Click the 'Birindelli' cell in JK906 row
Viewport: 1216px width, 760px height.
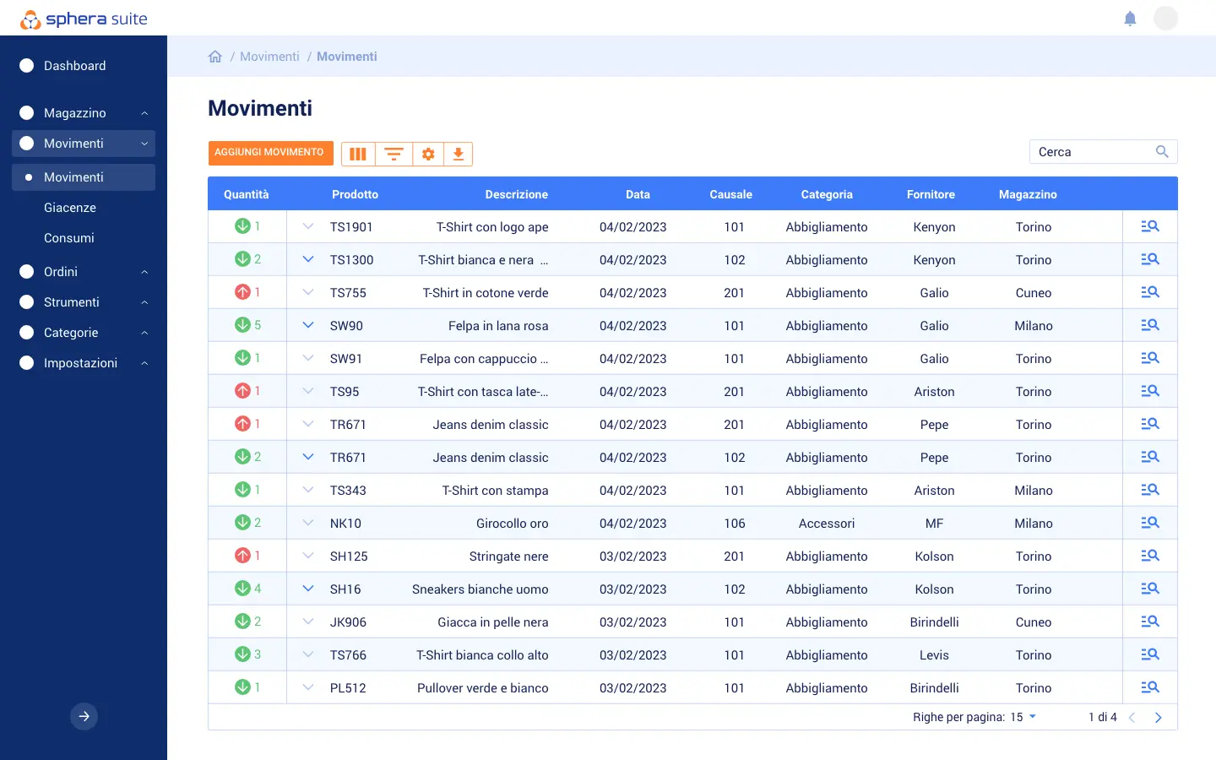point(934,622)
